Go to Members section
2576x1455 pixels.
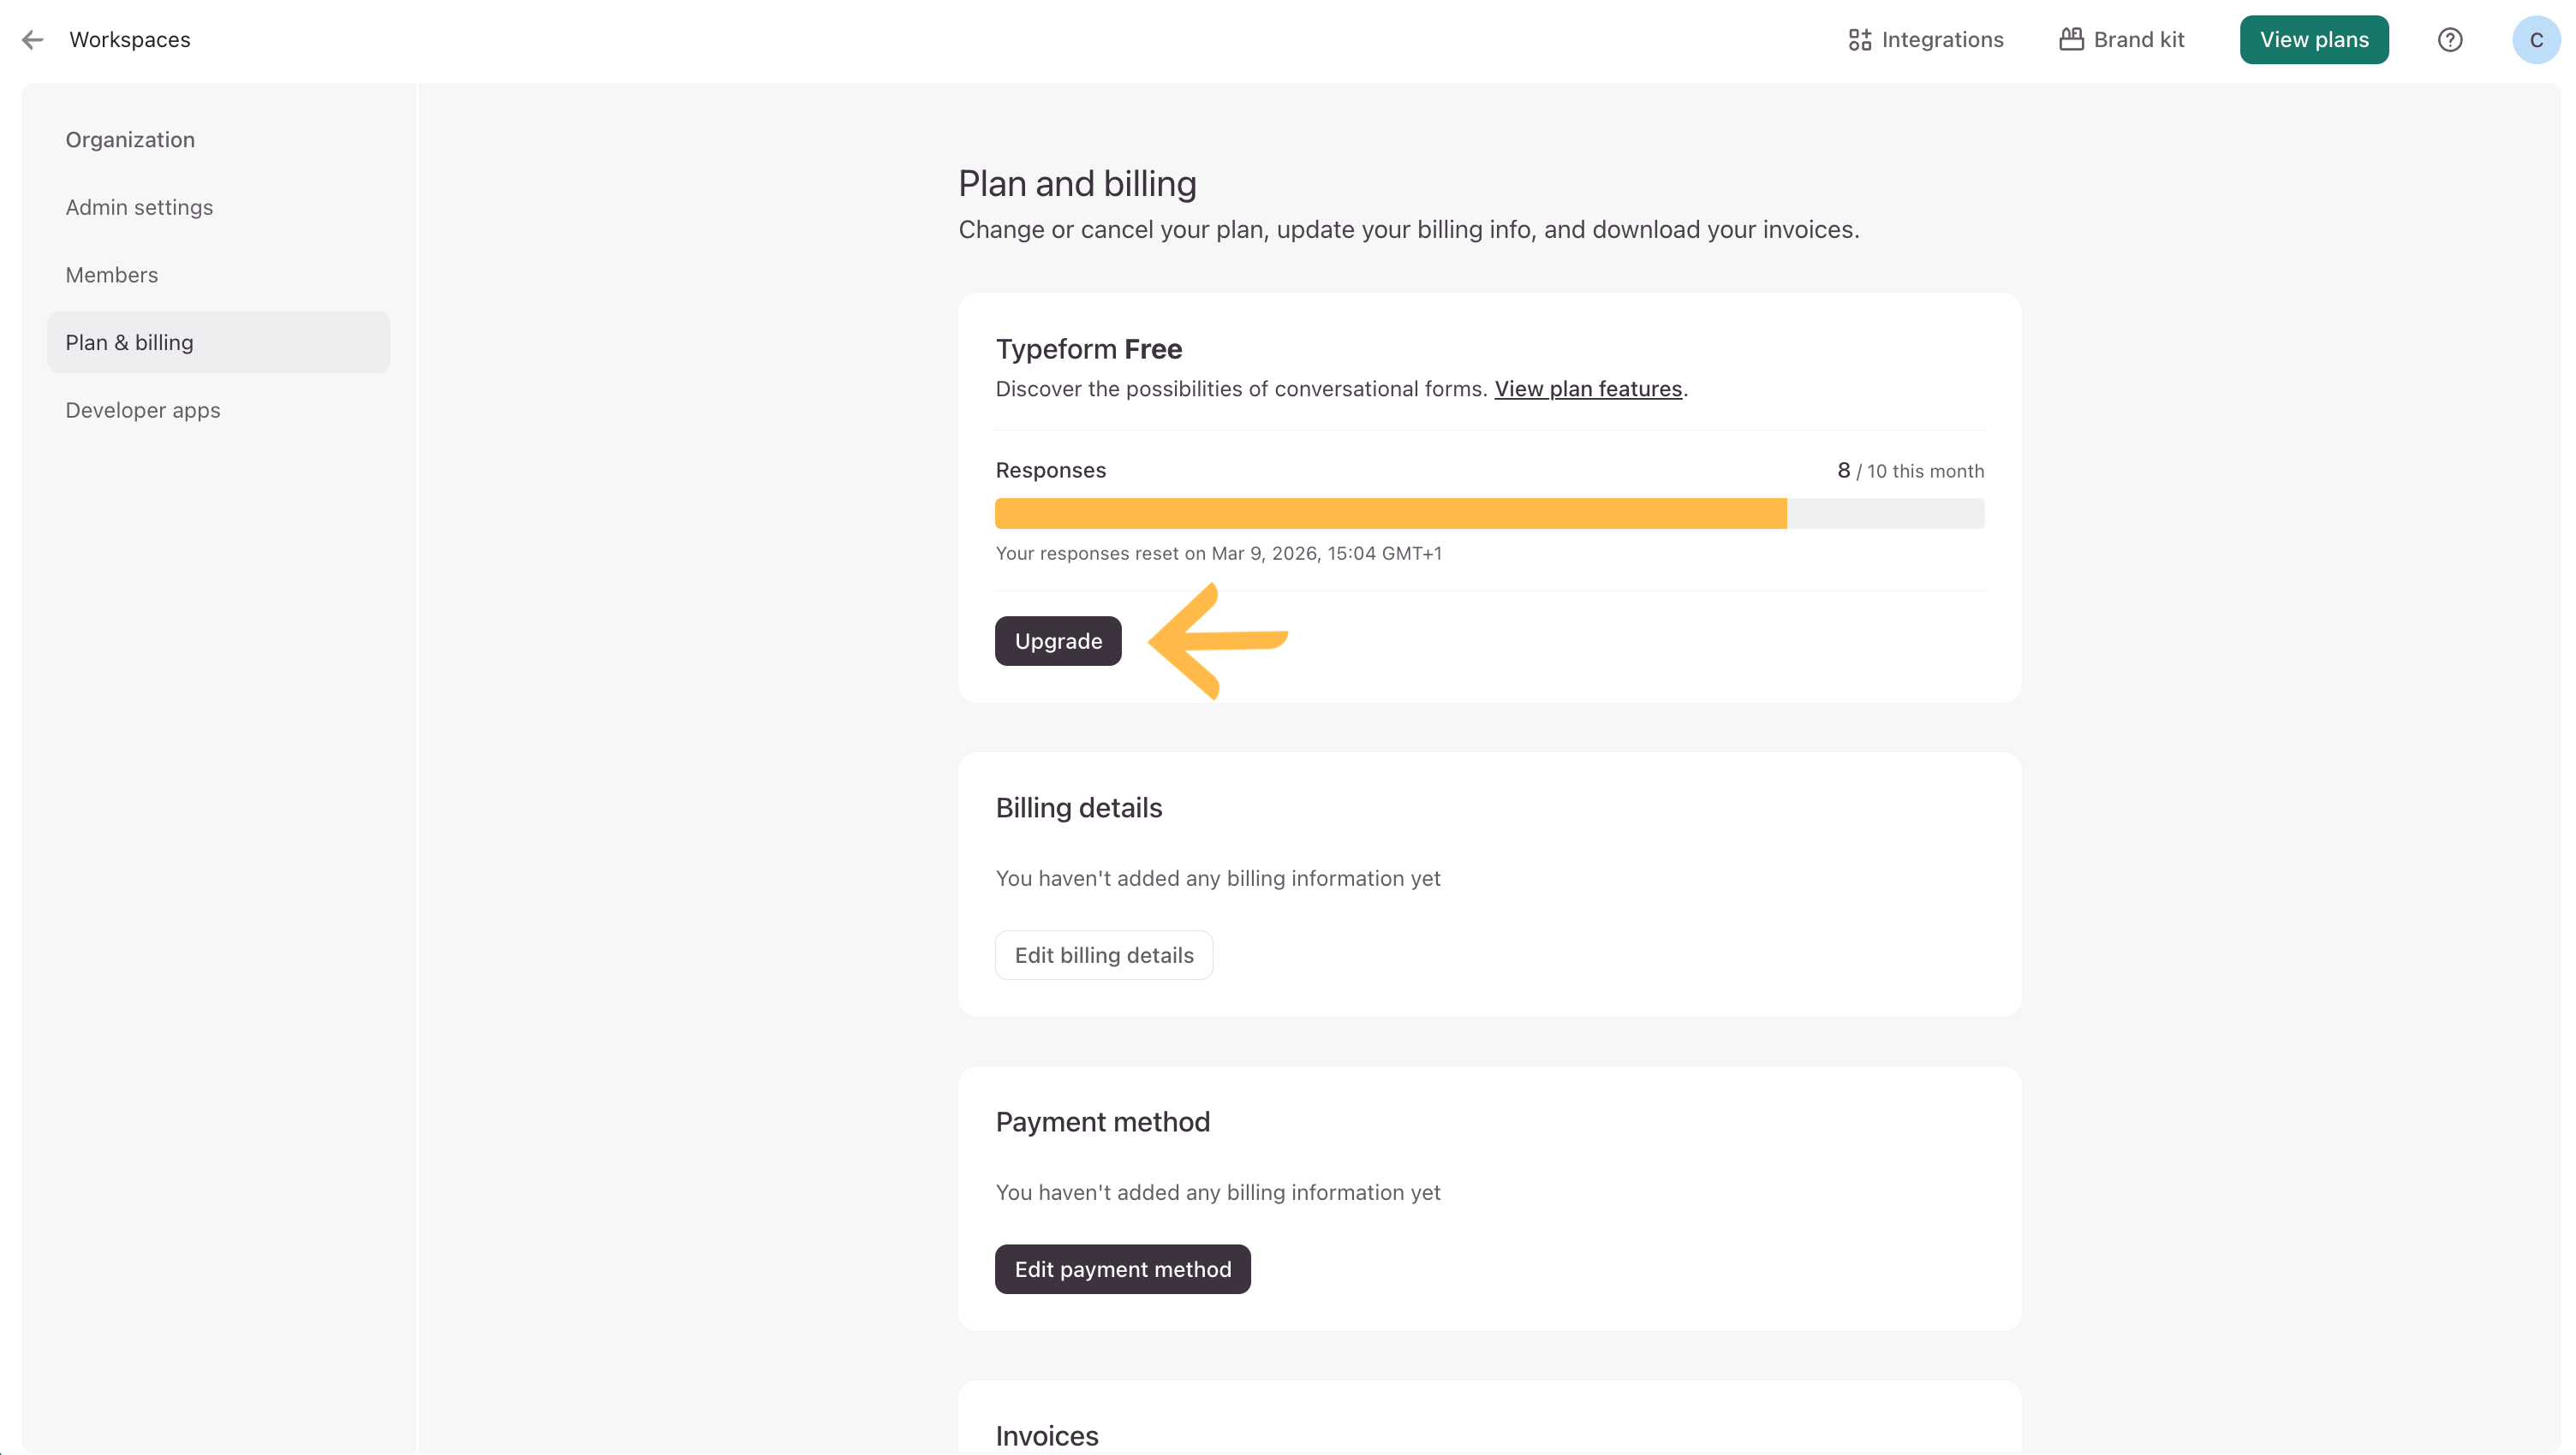click(x=112, y=275)
